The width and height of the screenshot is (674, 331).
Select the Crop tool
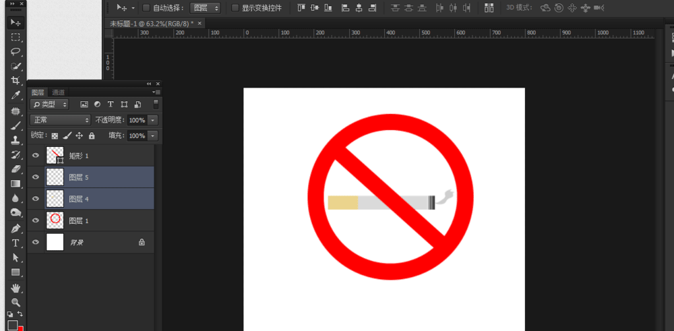coord(16,81)
